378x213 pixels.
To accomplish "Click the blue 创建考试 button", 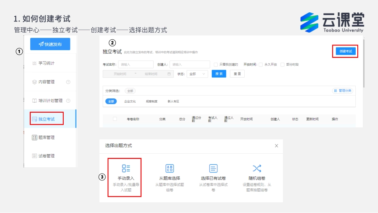I will point(345,51).
